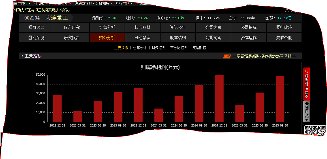The image size is (327, 159).
Task: Open the 分红融资 tab
Action: tap(142, 38)
